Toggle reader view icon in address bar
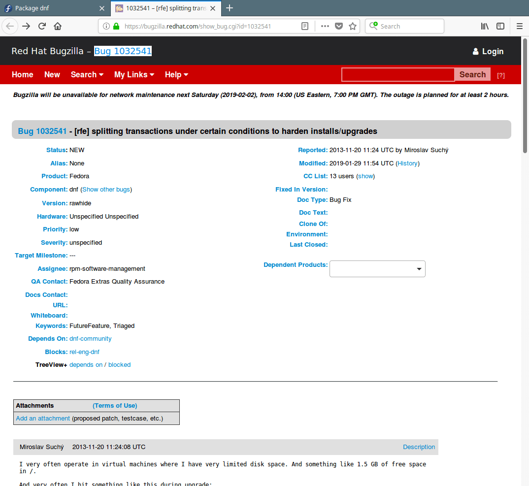The height and width of the screenshot is (486, 529). (305, 26)
